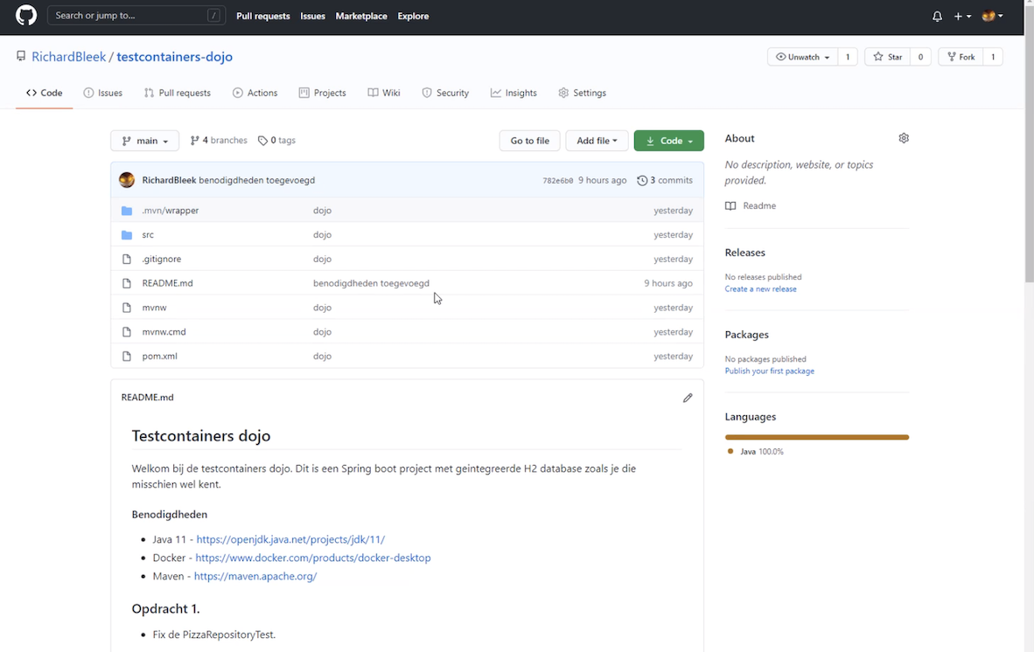1034x652 pixels.
Task: Open README.md row commit message
Action: point(371,283)
